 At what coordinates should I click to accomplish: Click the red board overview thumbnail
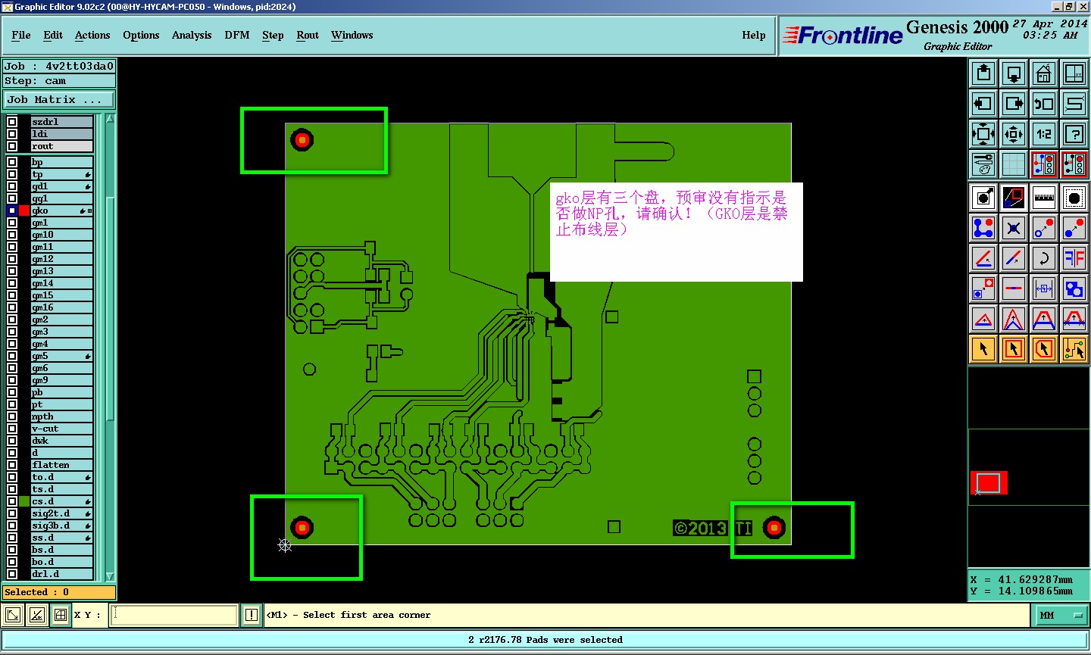point(989,482)
